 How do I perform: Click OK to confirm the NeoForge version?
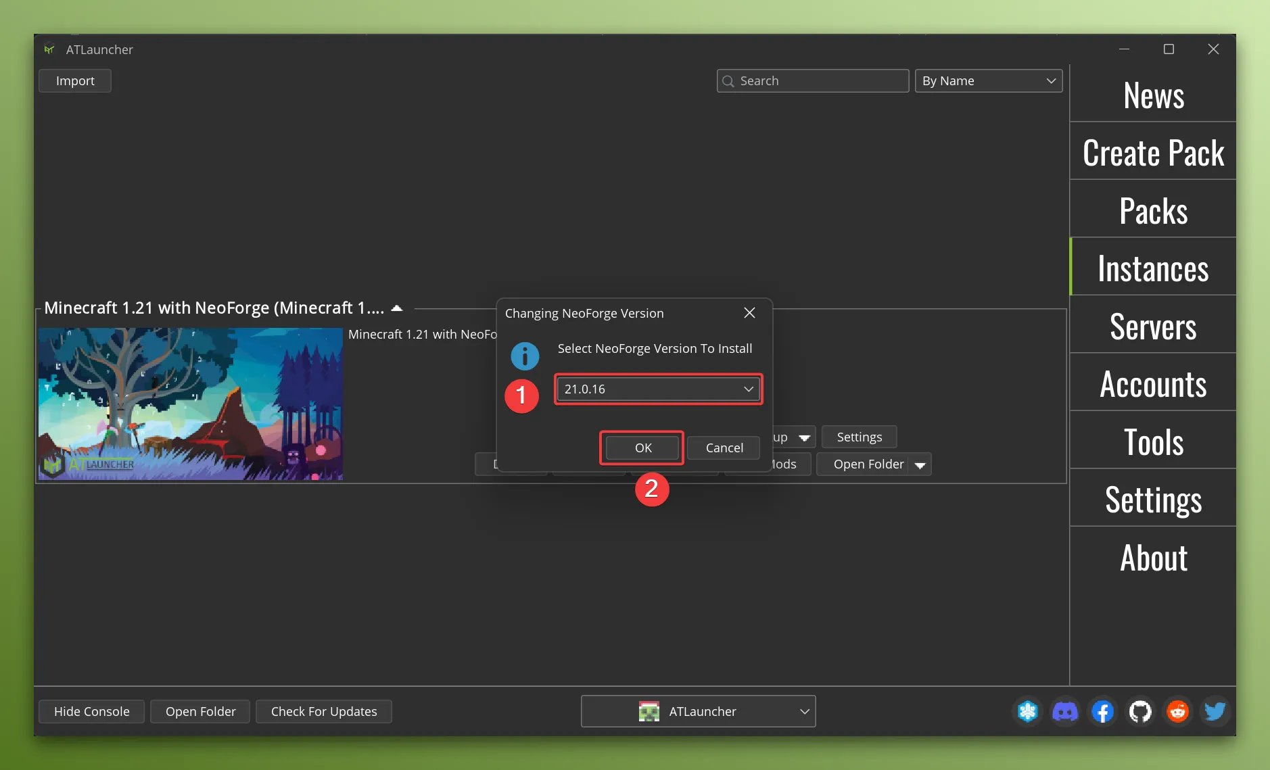[641, 448]
